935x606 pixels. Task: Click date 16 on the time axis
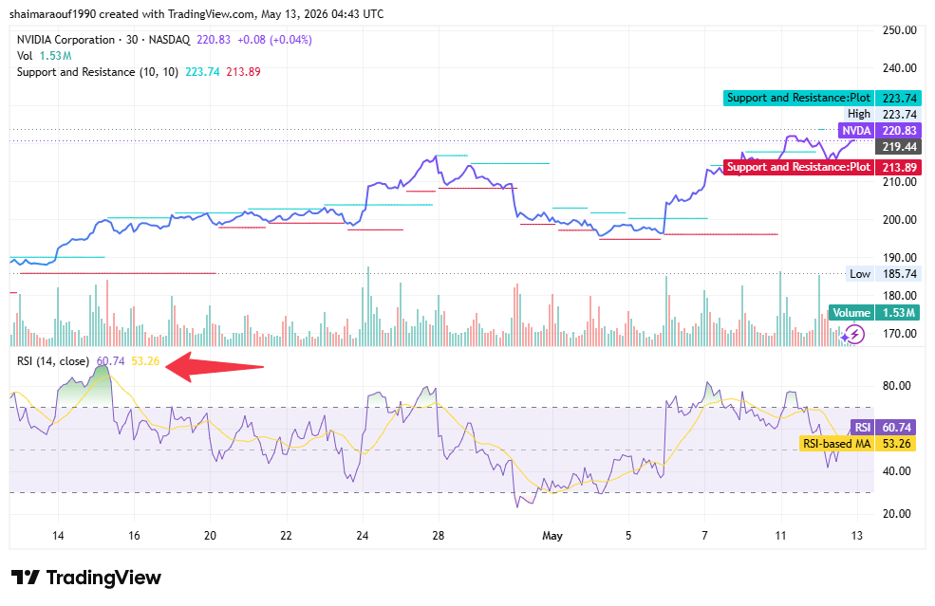(x=134, y=536)
